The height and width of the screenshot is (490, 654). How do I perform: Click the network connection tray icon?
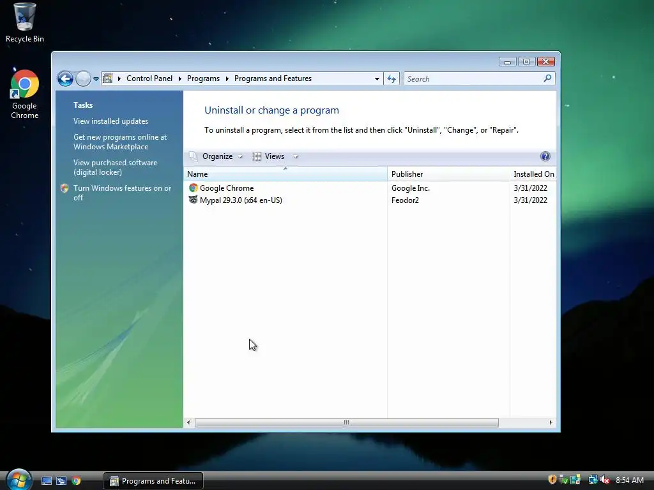(x=593, y=480)
